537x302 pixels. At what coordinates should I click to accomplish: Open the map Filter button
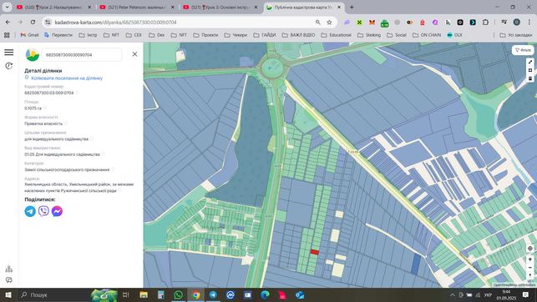click(523, 50)
